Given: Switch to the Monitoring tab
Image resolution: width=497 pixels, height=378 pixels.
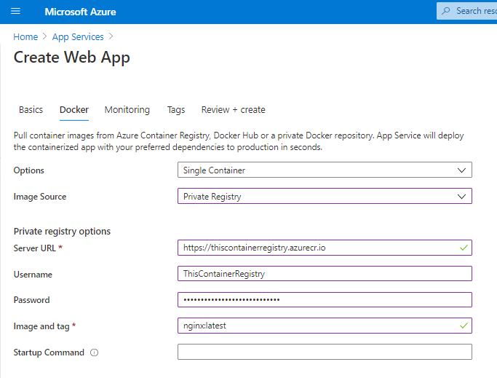Looking at the screenshot, I should (x=127, y=110).
